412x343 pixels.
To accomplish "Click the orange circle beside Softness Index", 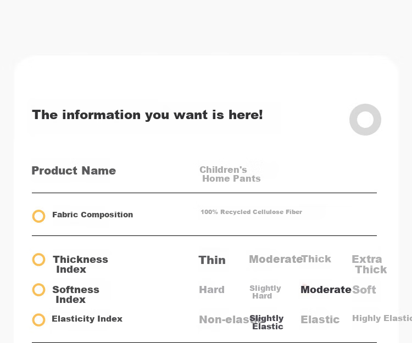I will pos(38,290).
